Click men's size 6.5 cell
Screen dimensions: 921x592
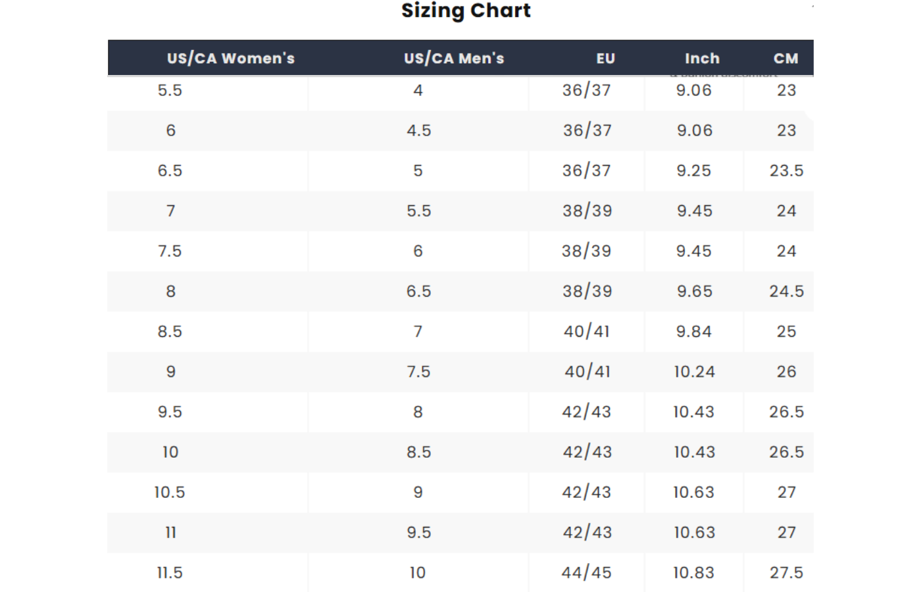coord(418,291)
